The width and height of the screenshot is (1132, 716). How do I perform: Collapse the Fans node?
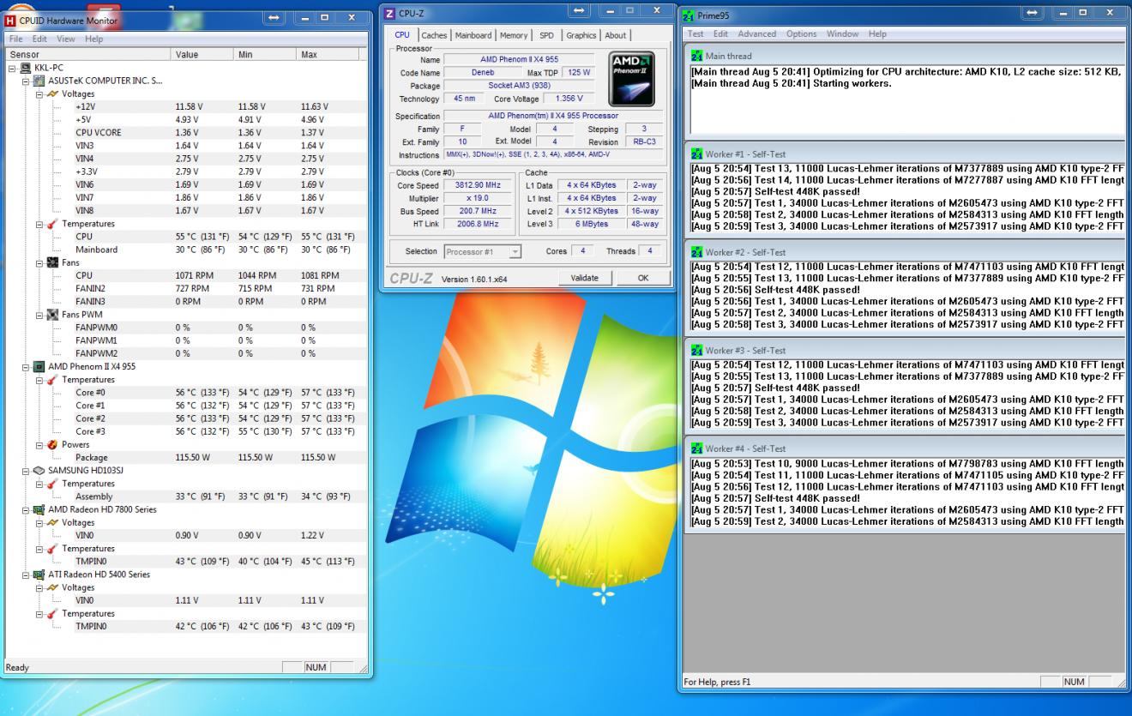(x=39, y=262)
